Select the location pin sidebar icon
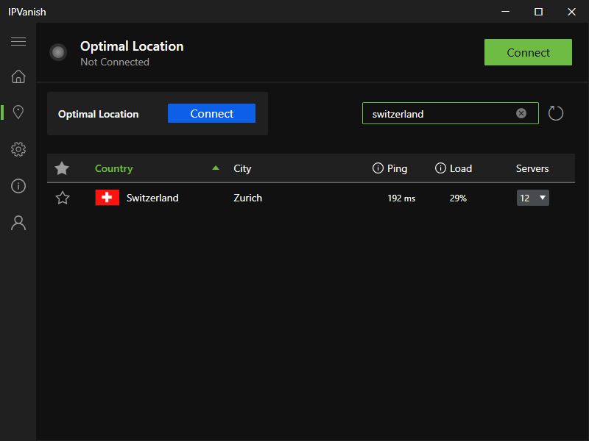The width and height of the screenshot is (589, 441). point(18,112)
